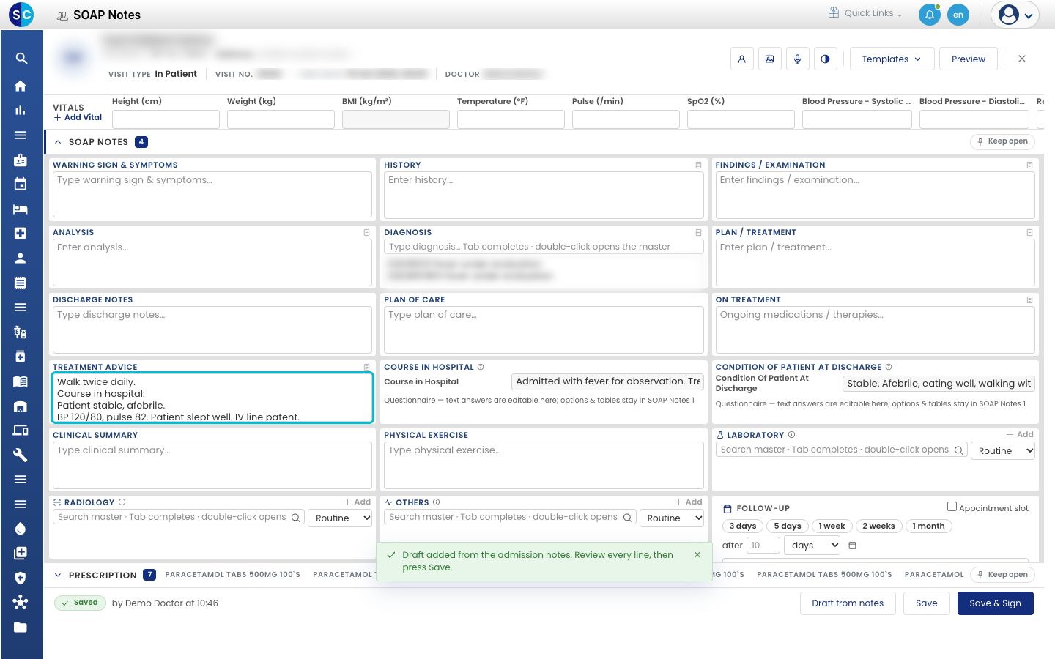Viewport: 1055px width, 659px height.
Task: Open the follow-up days unit dropdown
Action: pos(812,546)
